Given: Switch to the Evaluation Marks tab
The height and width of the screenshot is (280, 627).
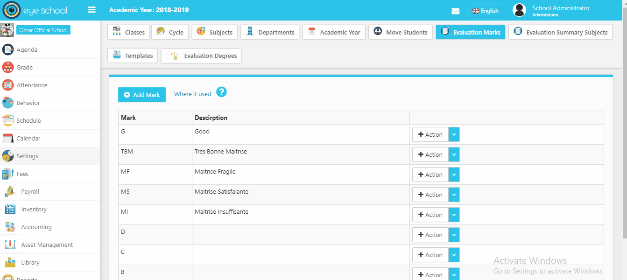Looking at the screenshot, I should pyautogui.click(x=471, y=32).
